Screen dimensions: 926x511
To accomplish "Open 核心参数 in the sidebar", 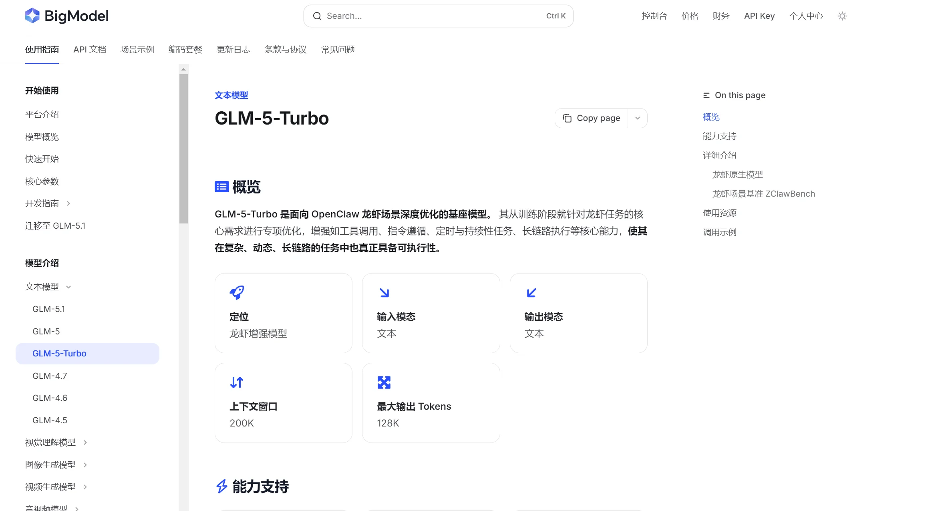I will [42, 181].
